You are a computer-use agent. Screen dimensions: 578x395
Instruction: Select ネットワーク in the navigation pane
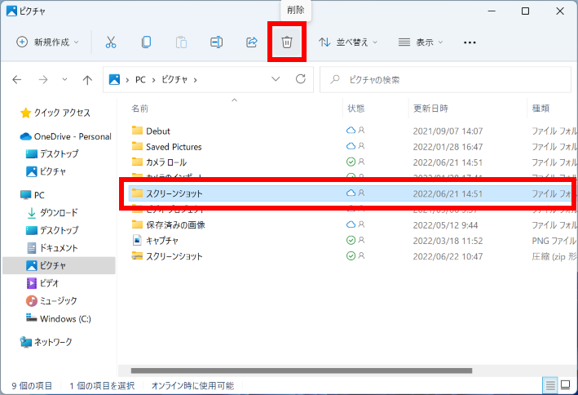46,342
